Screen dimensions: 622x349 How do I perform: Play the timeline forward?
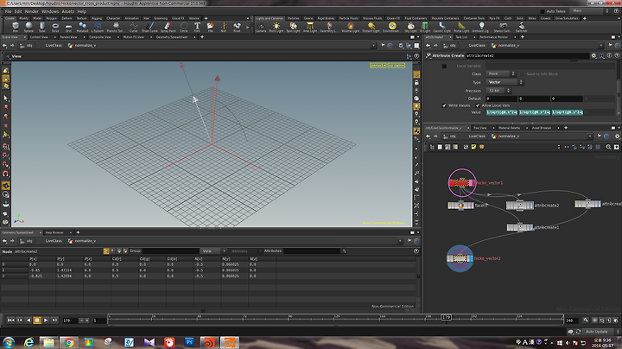point(46,320)
